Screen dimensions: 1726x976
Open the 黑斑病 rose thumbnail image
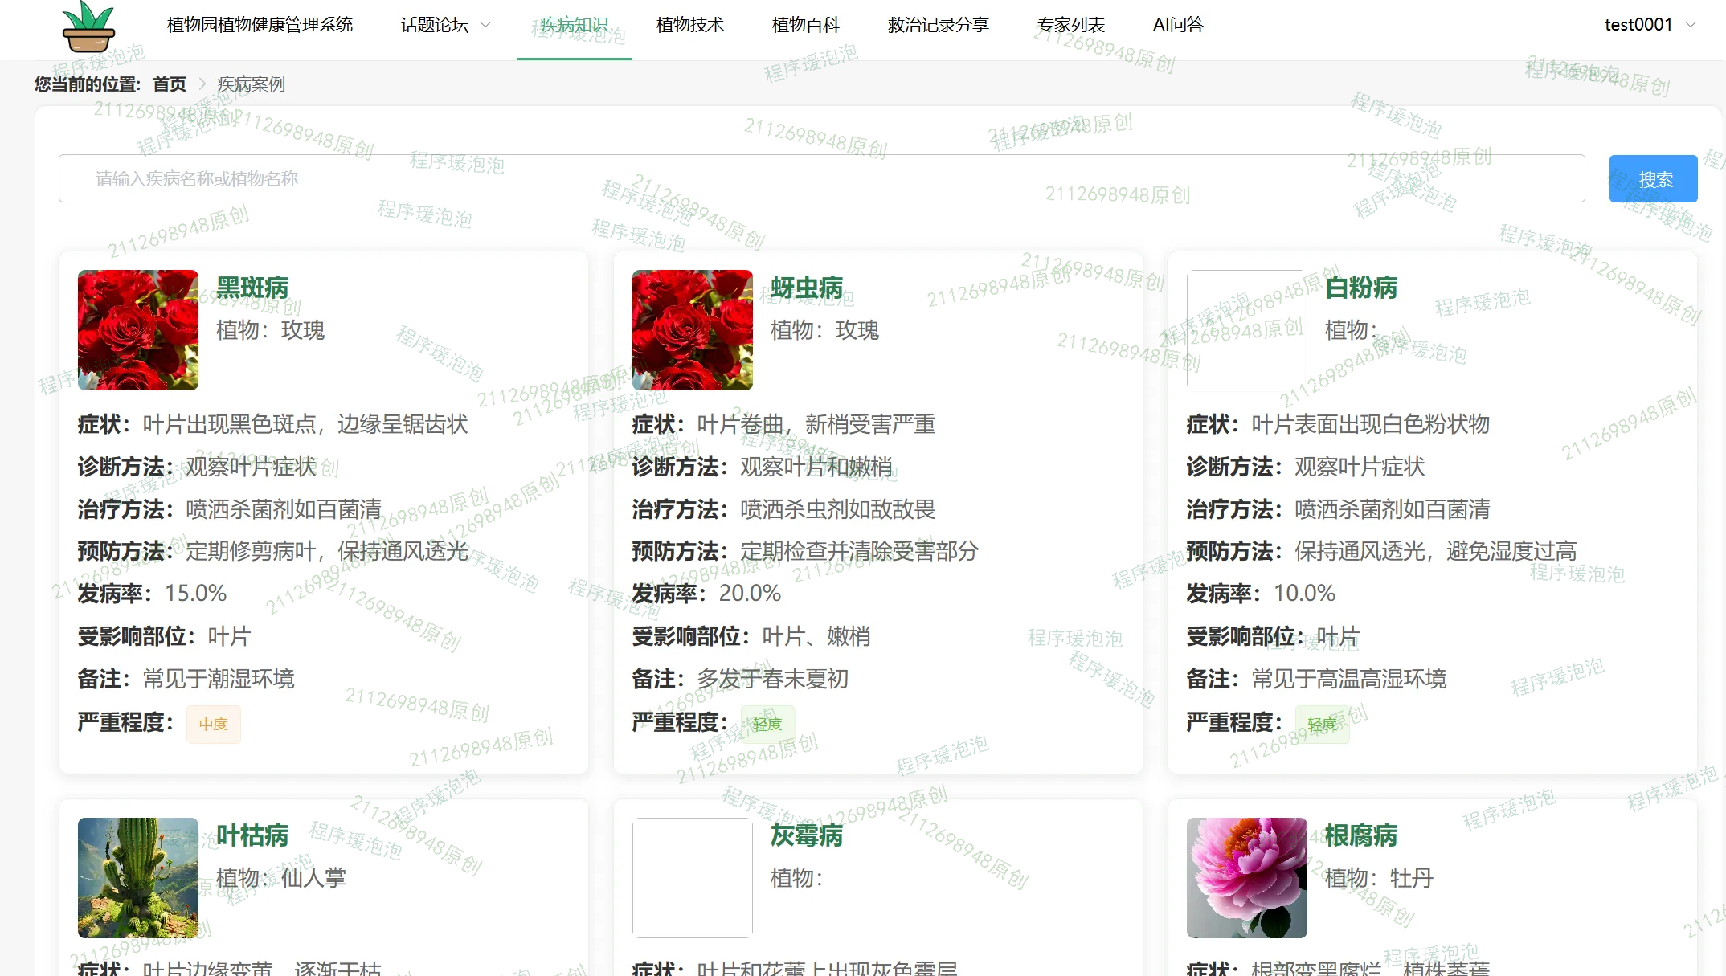[138, 330]
